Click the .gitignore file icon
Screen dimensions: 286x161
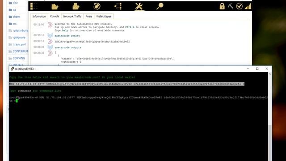(10, 38)
